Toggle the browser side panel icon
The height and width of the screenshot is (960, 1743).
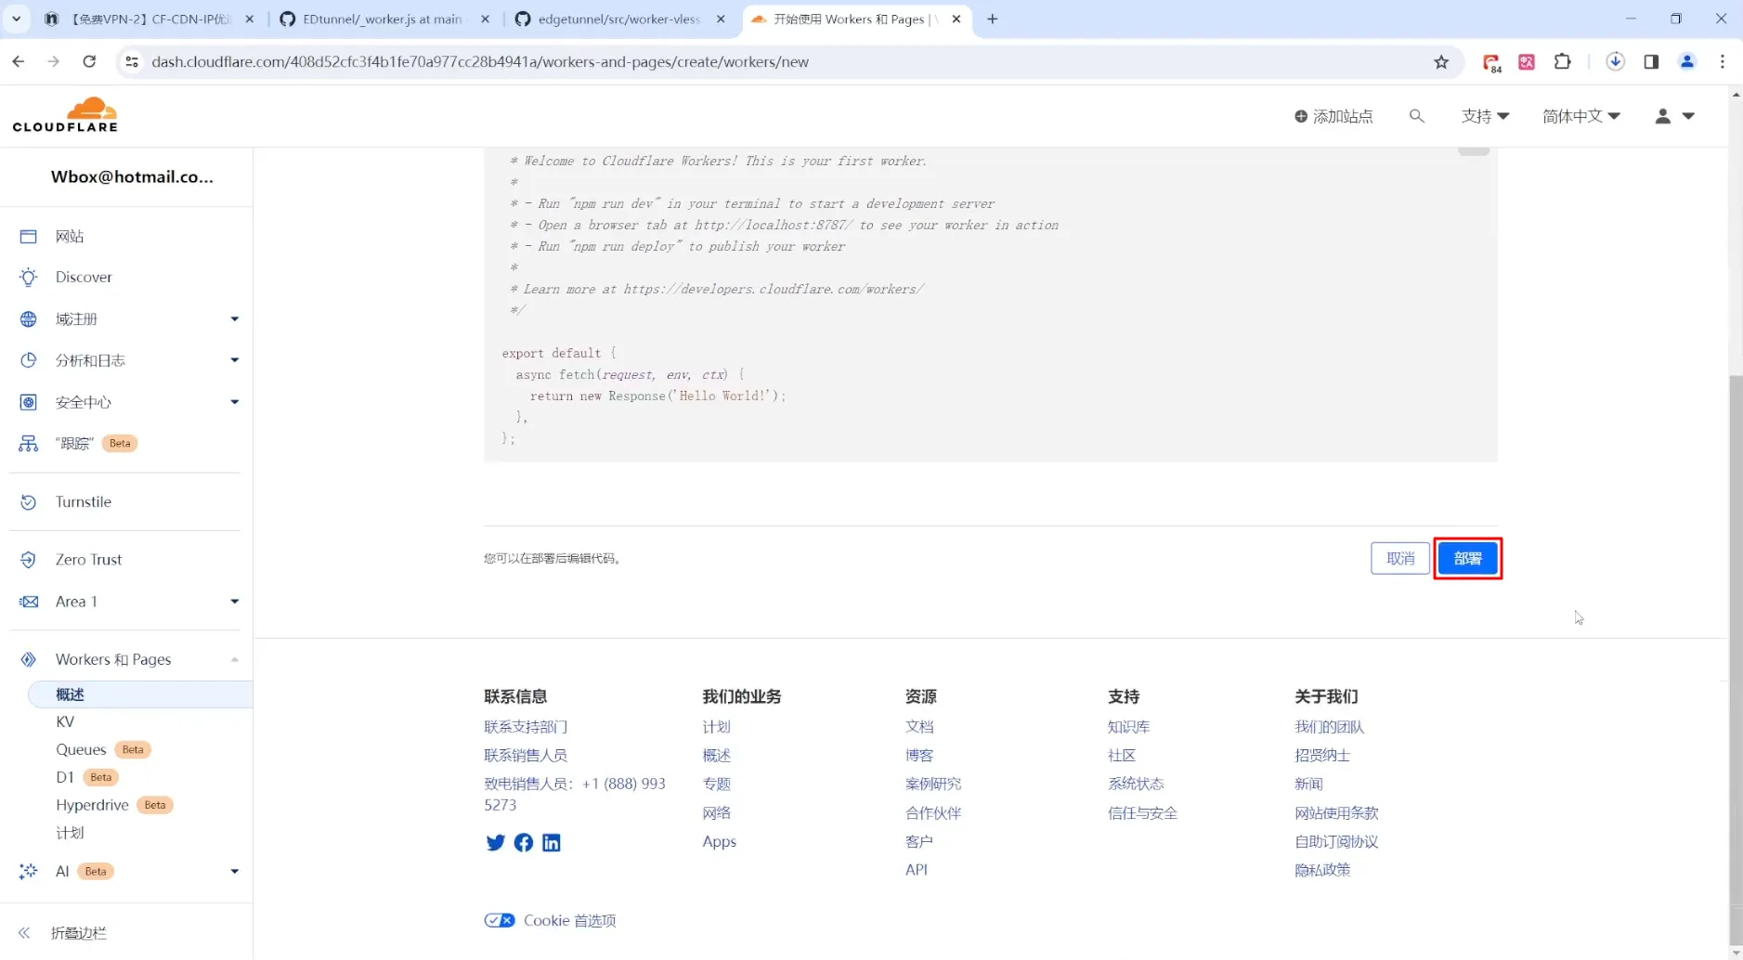1651,62
